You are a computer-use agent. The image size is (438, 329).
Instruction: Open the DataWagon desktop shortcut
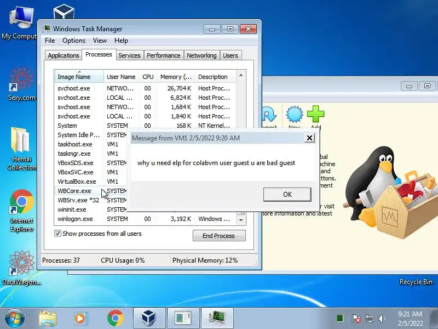click(21, 268)
